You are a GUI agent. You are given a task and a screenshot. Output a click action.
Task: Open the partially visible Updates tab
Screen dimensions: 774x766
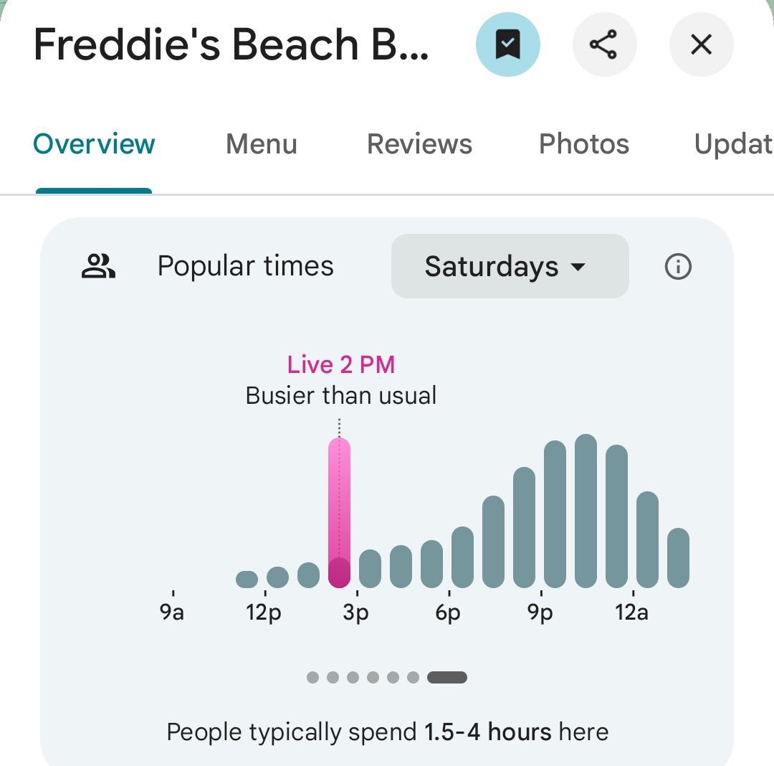(x=732, y=144)
